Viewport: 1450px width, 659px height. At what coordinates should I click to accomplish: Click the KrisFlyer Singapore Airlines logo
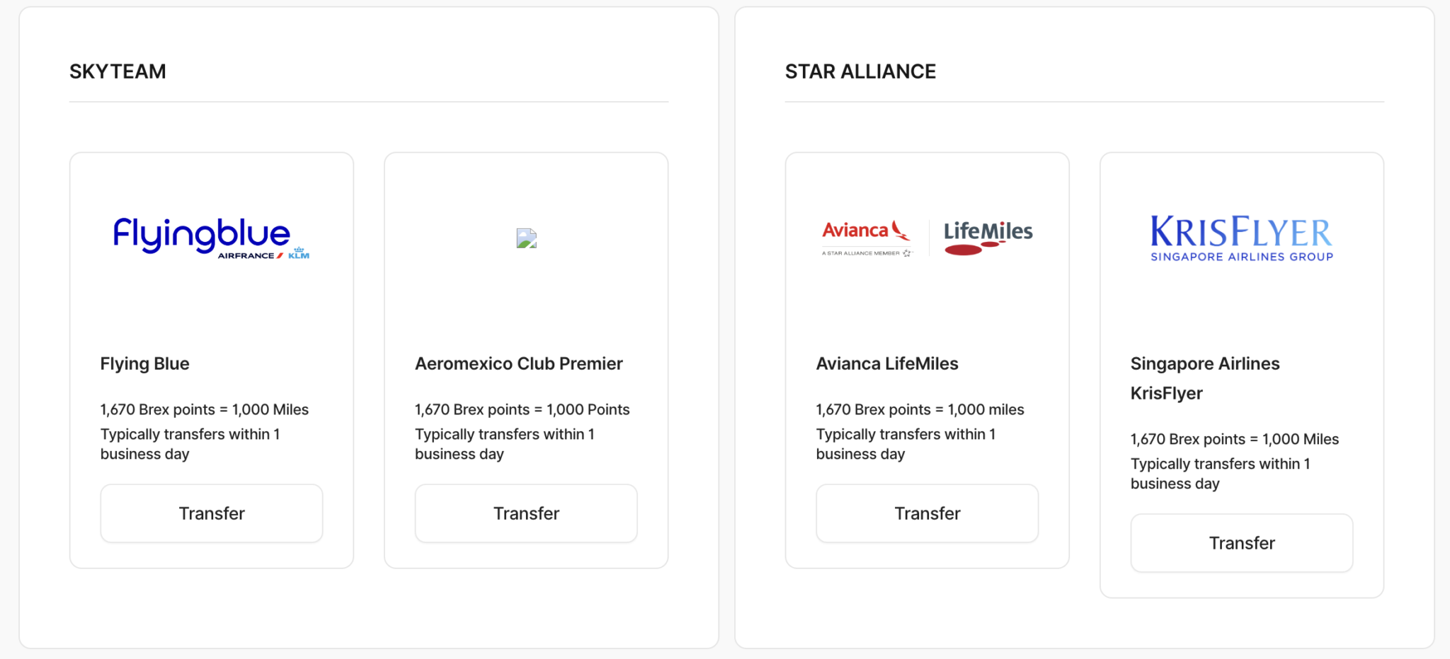coord(1242,238)
